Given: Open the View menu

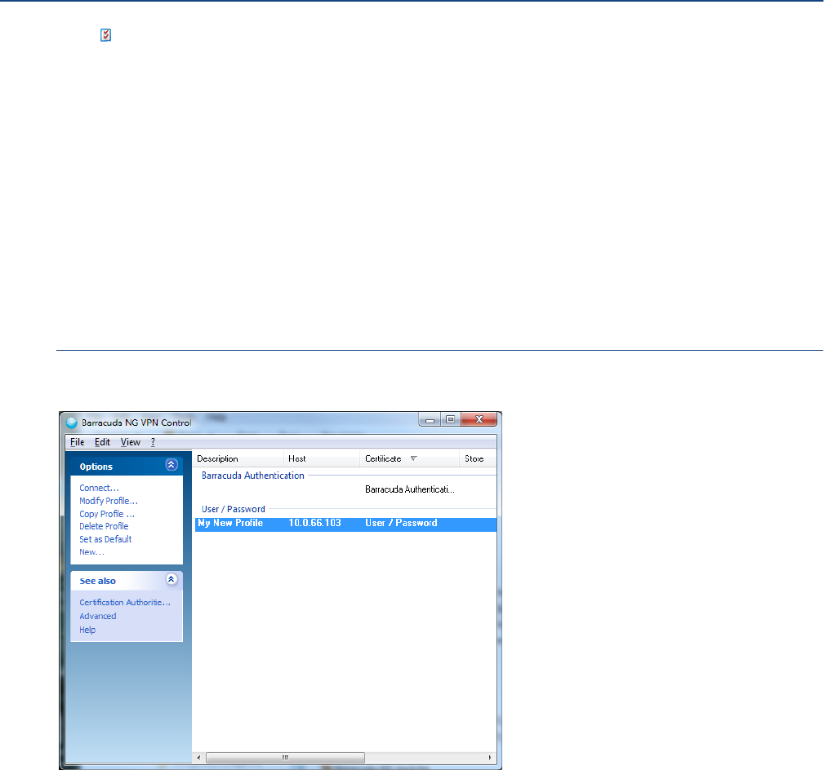Looking at the screenshot, I should point(131,442).
